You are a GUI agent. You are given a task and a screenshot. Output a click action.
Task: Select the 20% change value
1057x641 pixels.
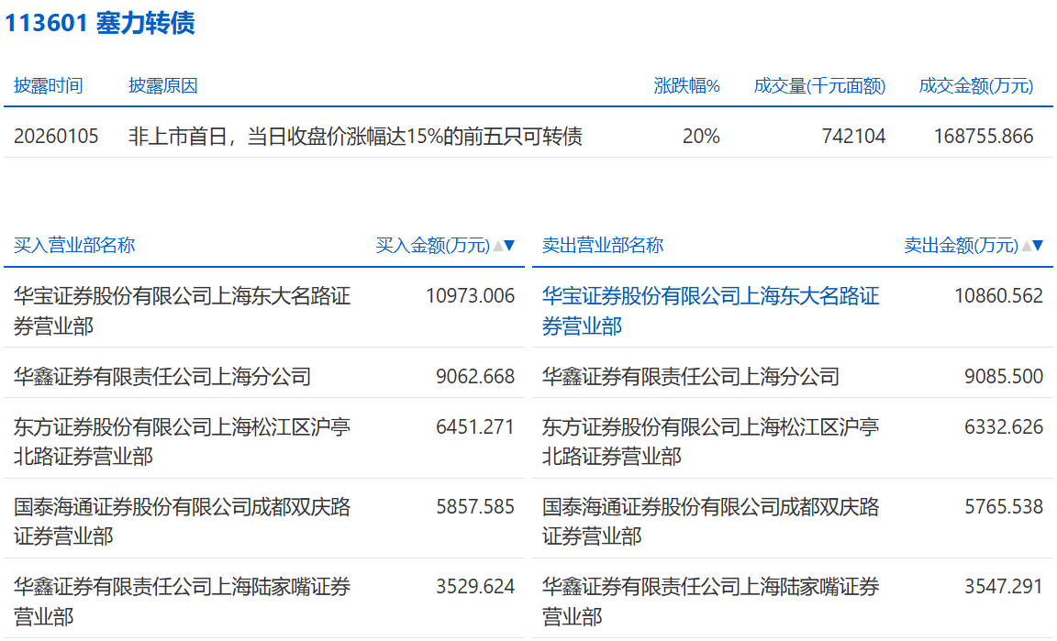coord(701,136)
